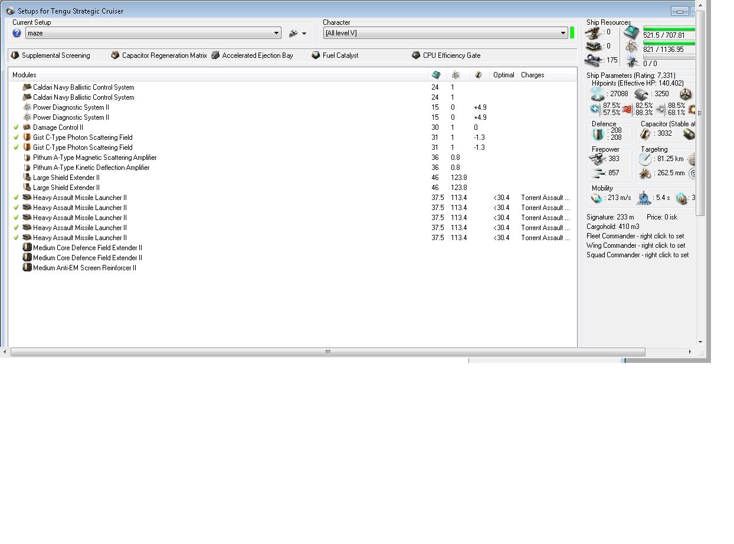Sort by the Modules column header
This screenshot has width=734, height=544.
(x=218, y=75)
